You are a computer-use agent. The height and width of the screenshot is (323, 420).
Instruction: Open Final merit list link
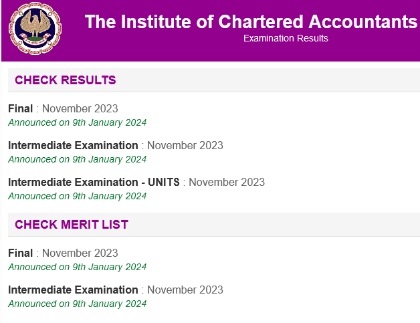click(x=20, y=253)
